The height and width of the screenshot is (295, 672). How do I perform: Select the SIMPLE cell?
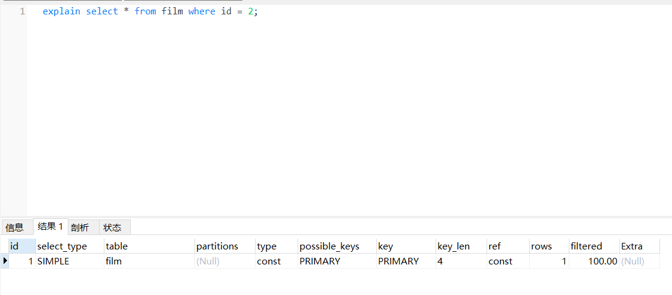point(70,261)
